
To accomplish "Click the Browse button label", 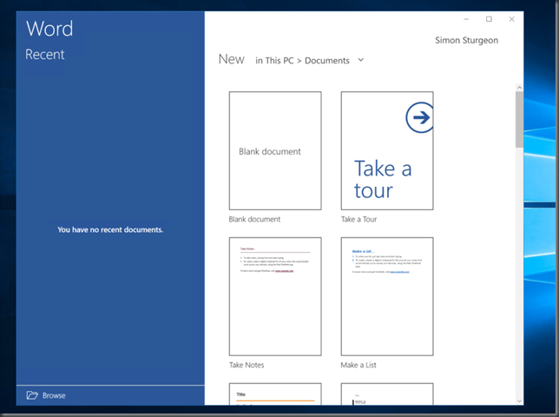I will (54, 395).
